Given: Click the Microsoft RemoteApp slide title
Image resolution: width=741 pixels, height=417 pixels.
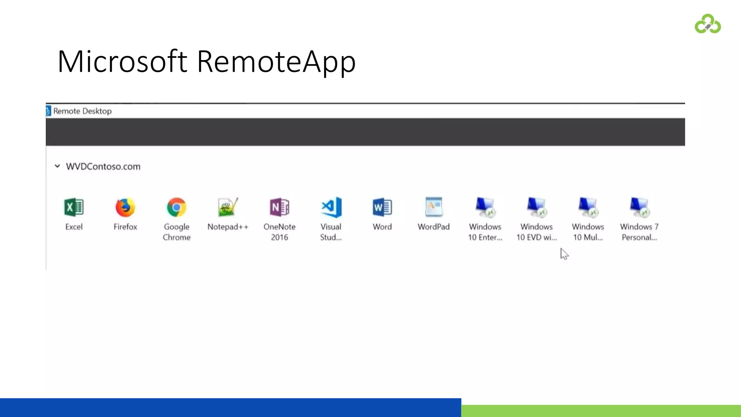Looking at the screenshot, I should pos(207,62).
